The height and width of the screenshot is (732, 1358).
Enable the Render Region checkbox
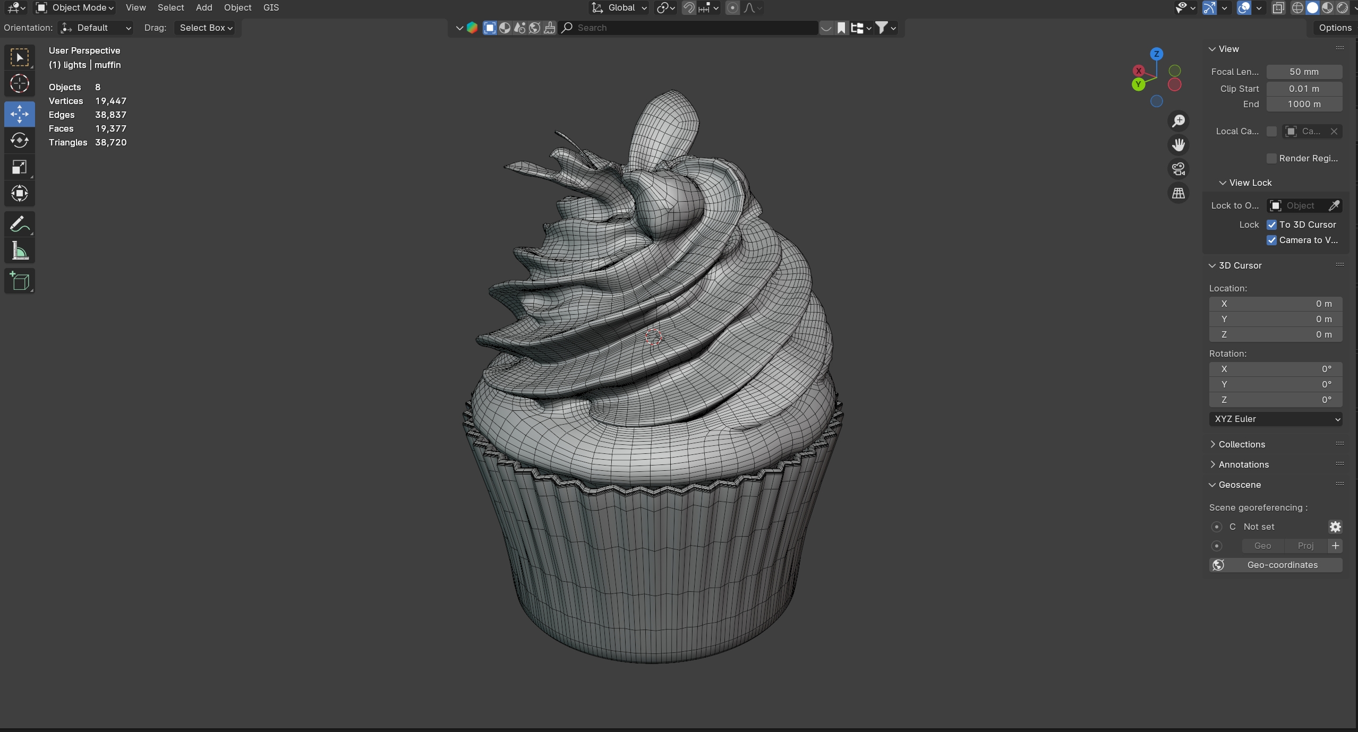coord(1271,158)
